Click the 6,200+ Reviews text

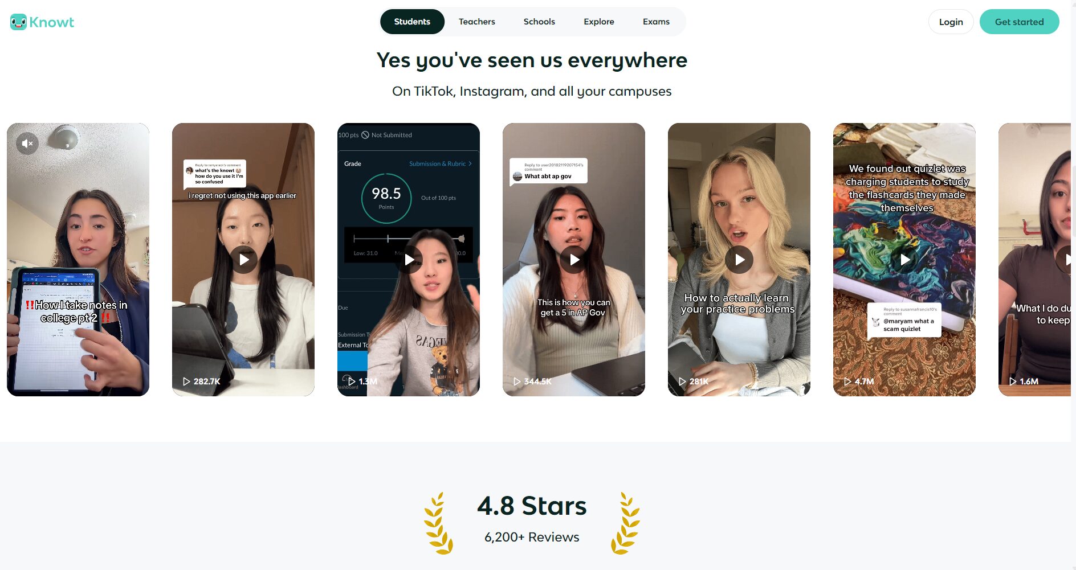(x=532, y=537)
